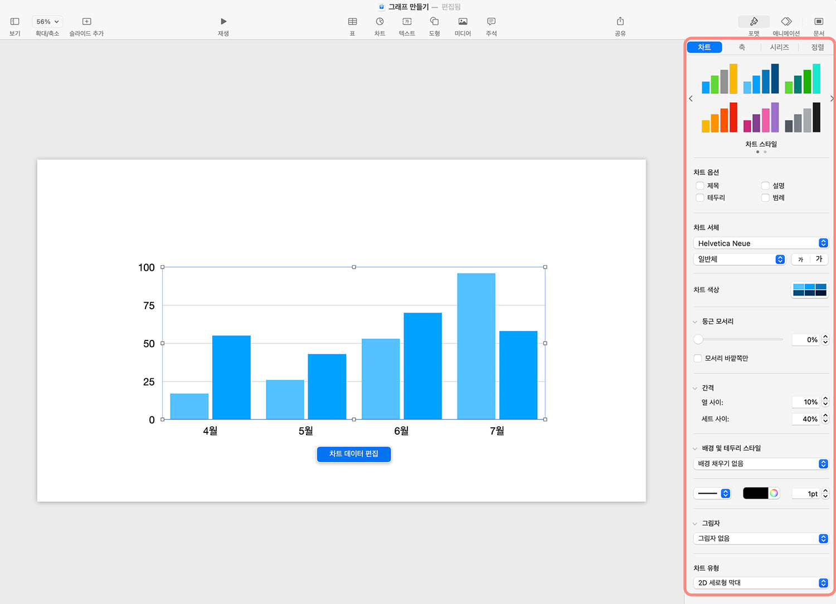Toggle the 포맷 format inspector
The height and width of the screenshot is (604, 836).
coord(754,22)
